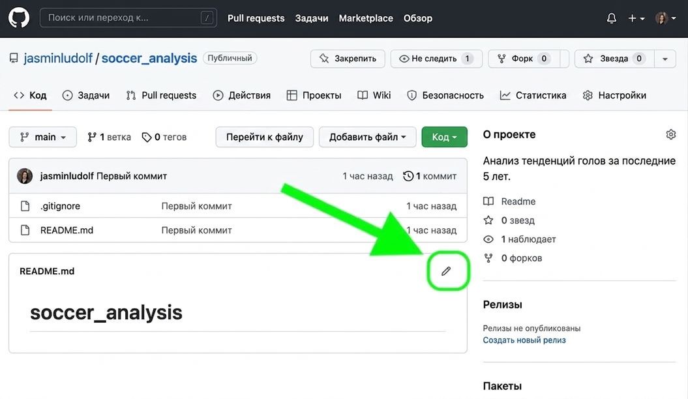
Task: Open the 1 коммит history link
Action: tap(430, 176)
